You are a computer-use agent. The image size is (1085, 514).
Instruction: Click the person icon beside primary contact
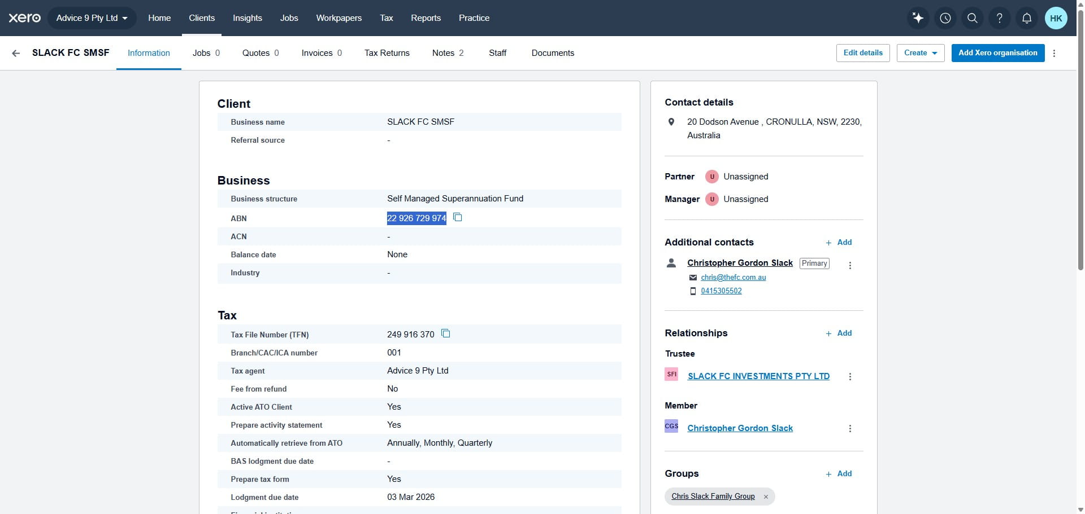coord(671,263)
